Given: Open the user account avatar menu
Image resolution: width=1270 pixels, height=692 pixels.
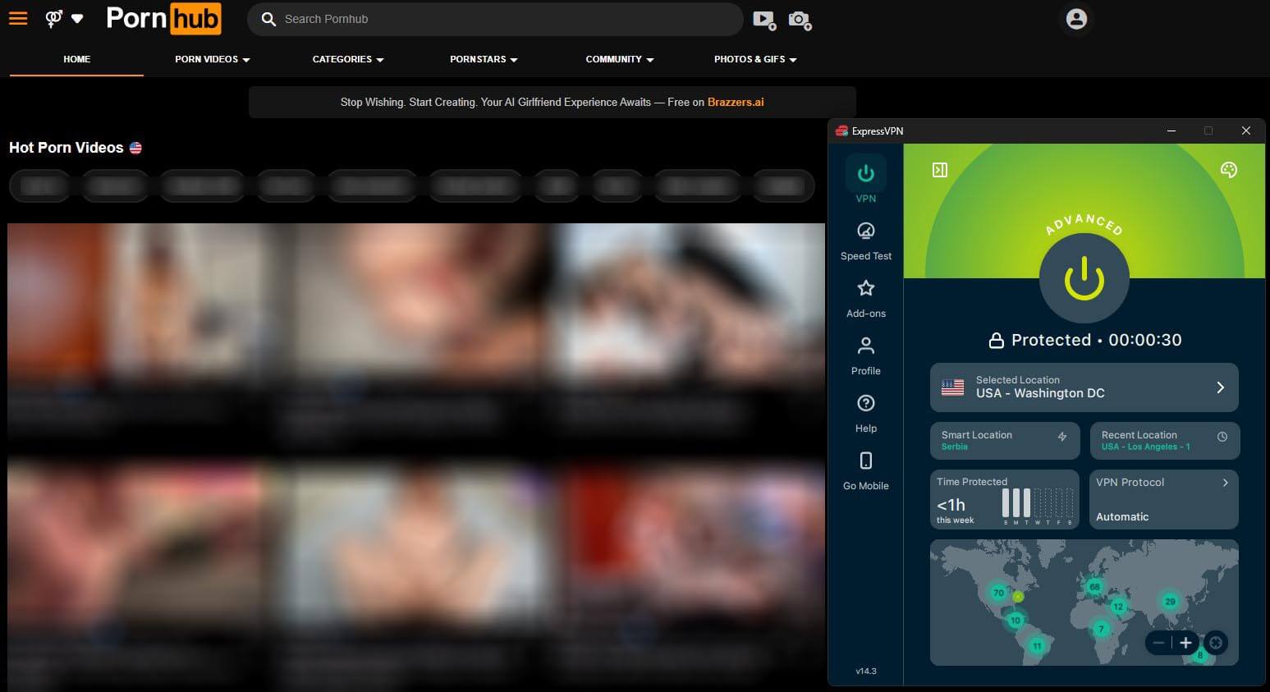Looking at the screenshot, I should click(1076, 19).
